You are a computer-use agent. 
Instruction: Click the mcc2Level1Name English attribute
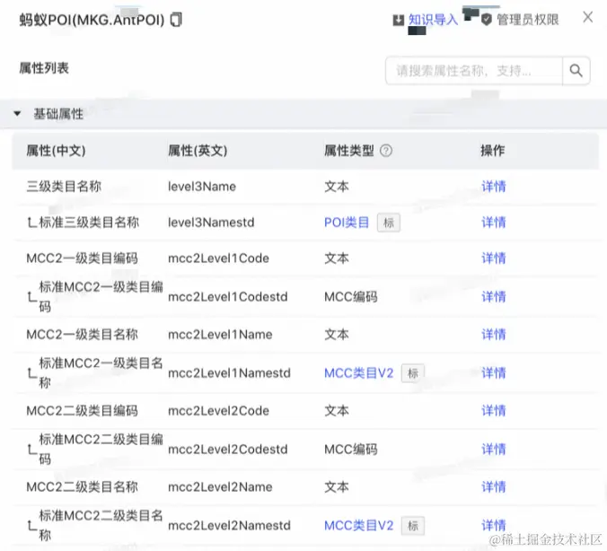click(x=220, y=335)
